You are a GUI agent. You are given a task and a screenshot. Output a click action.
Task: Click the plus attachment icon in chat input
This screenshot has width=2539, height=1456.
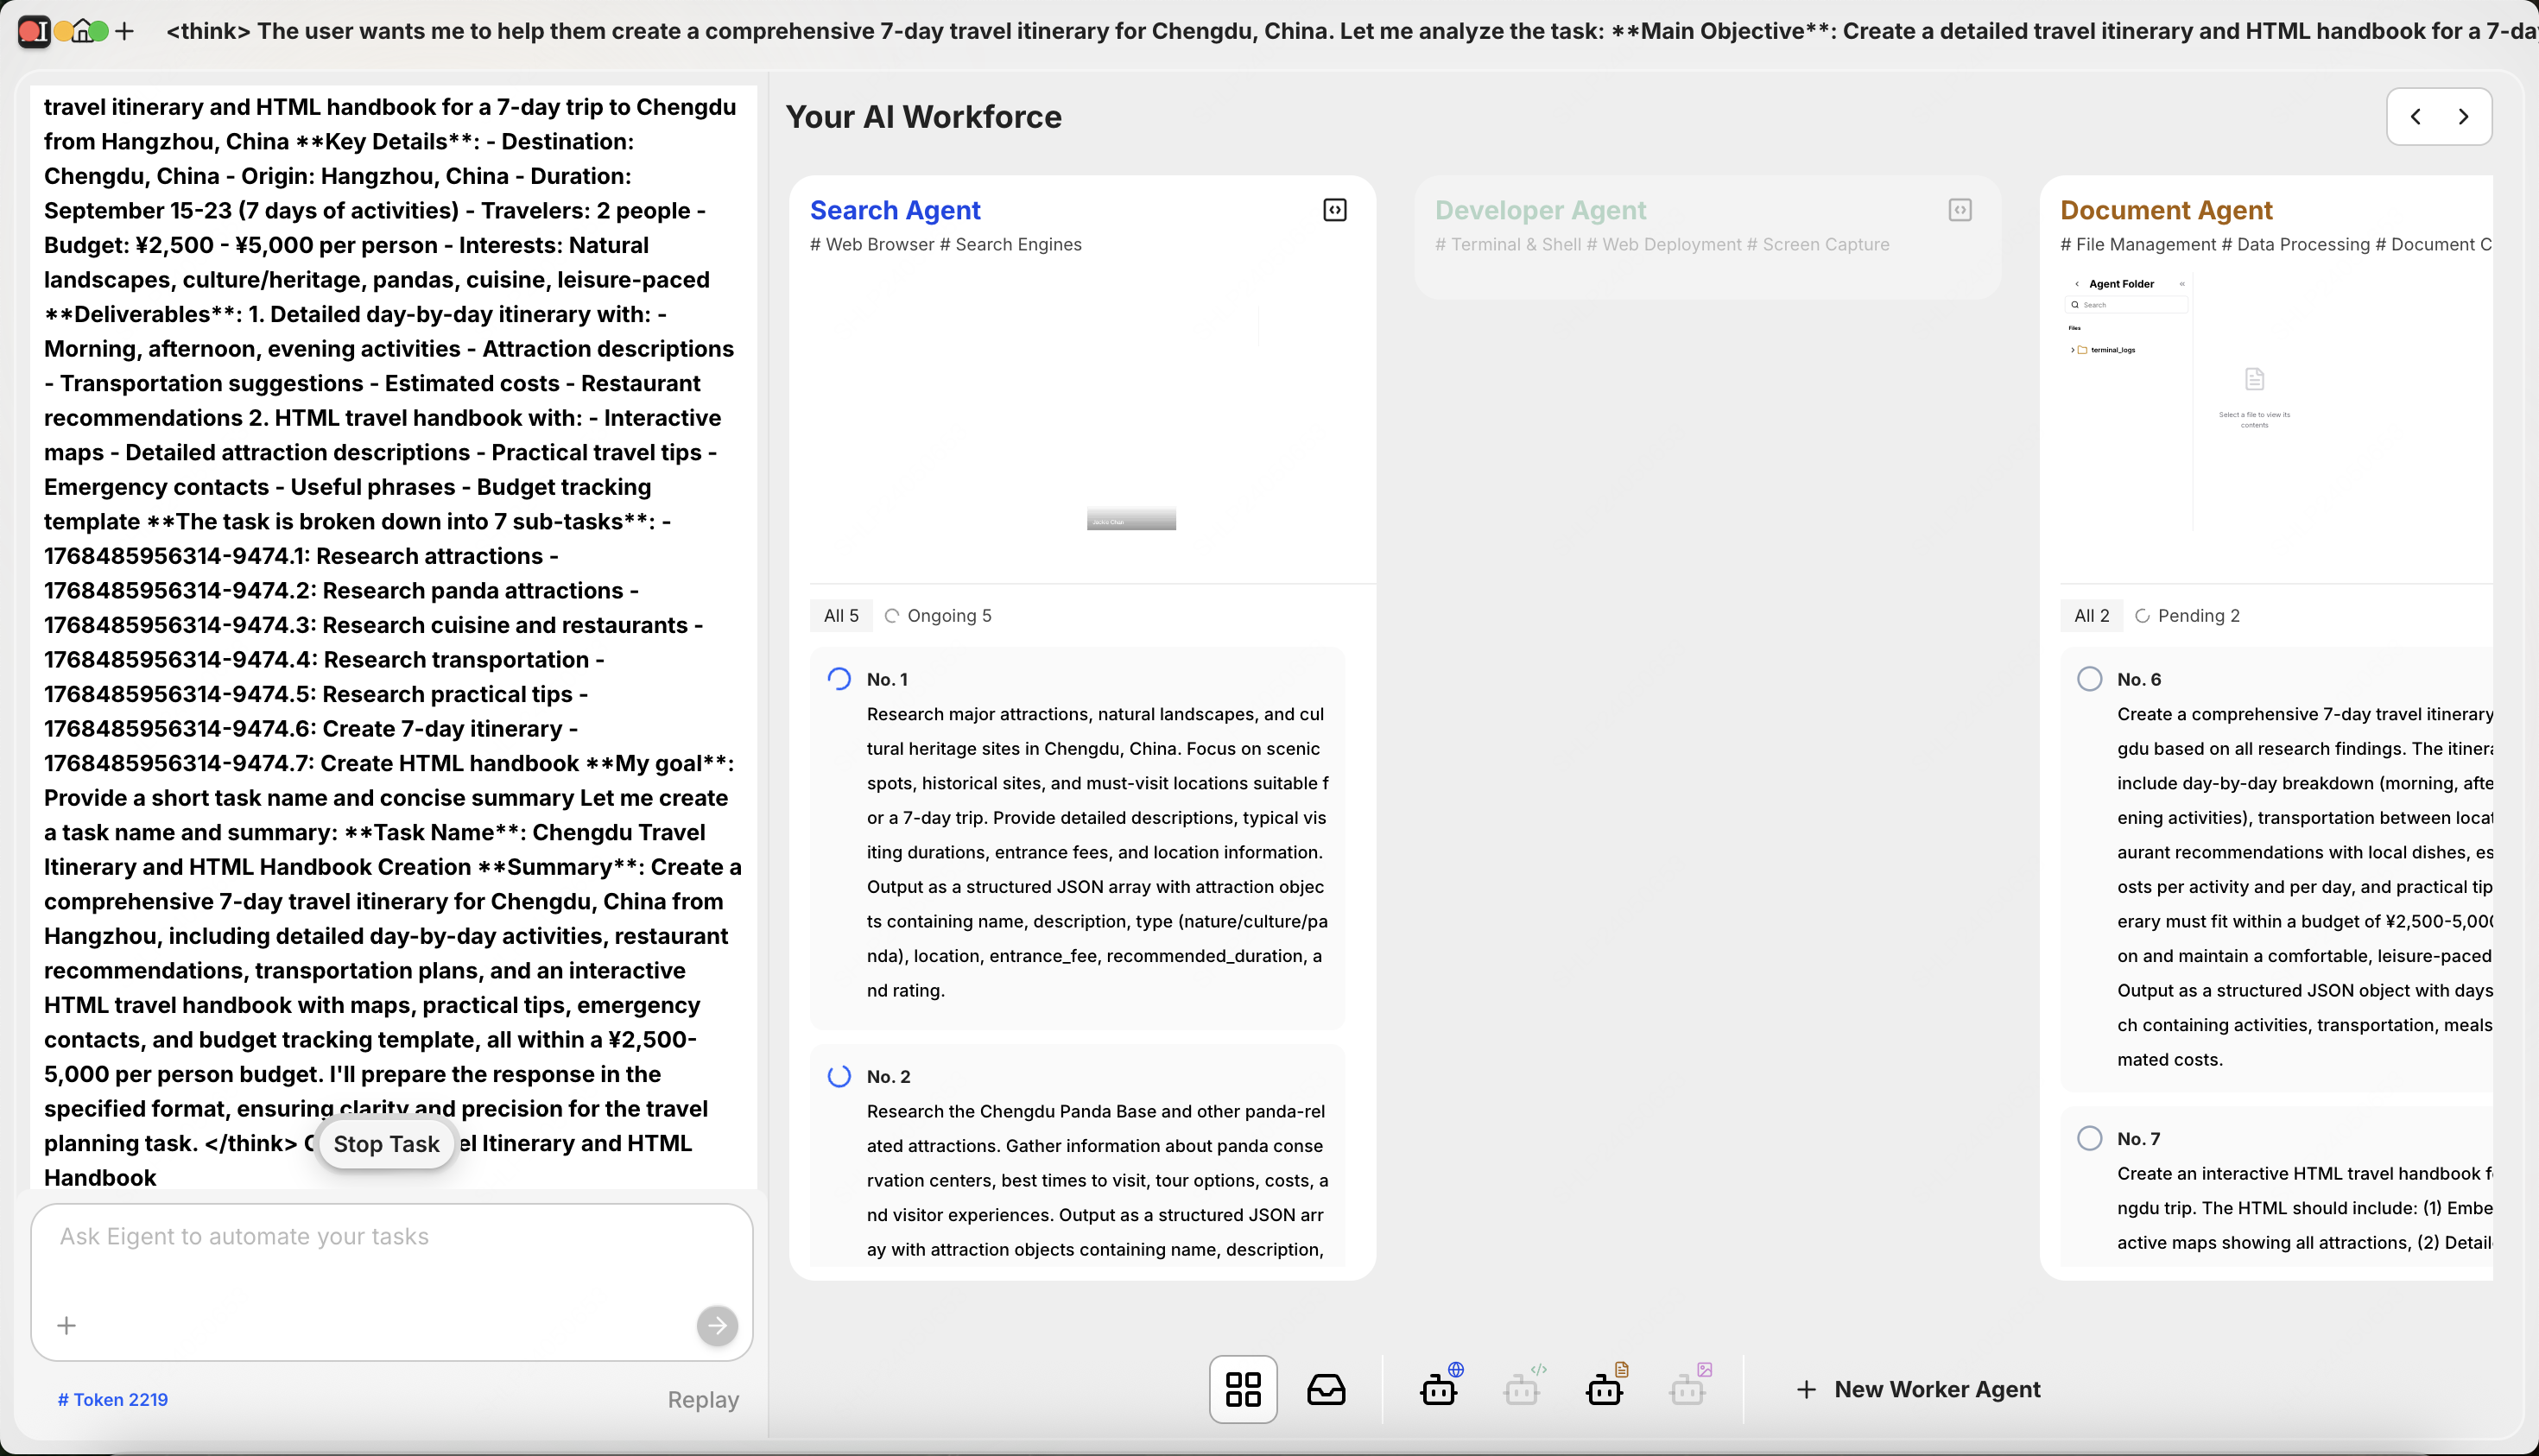(67, 1325)
